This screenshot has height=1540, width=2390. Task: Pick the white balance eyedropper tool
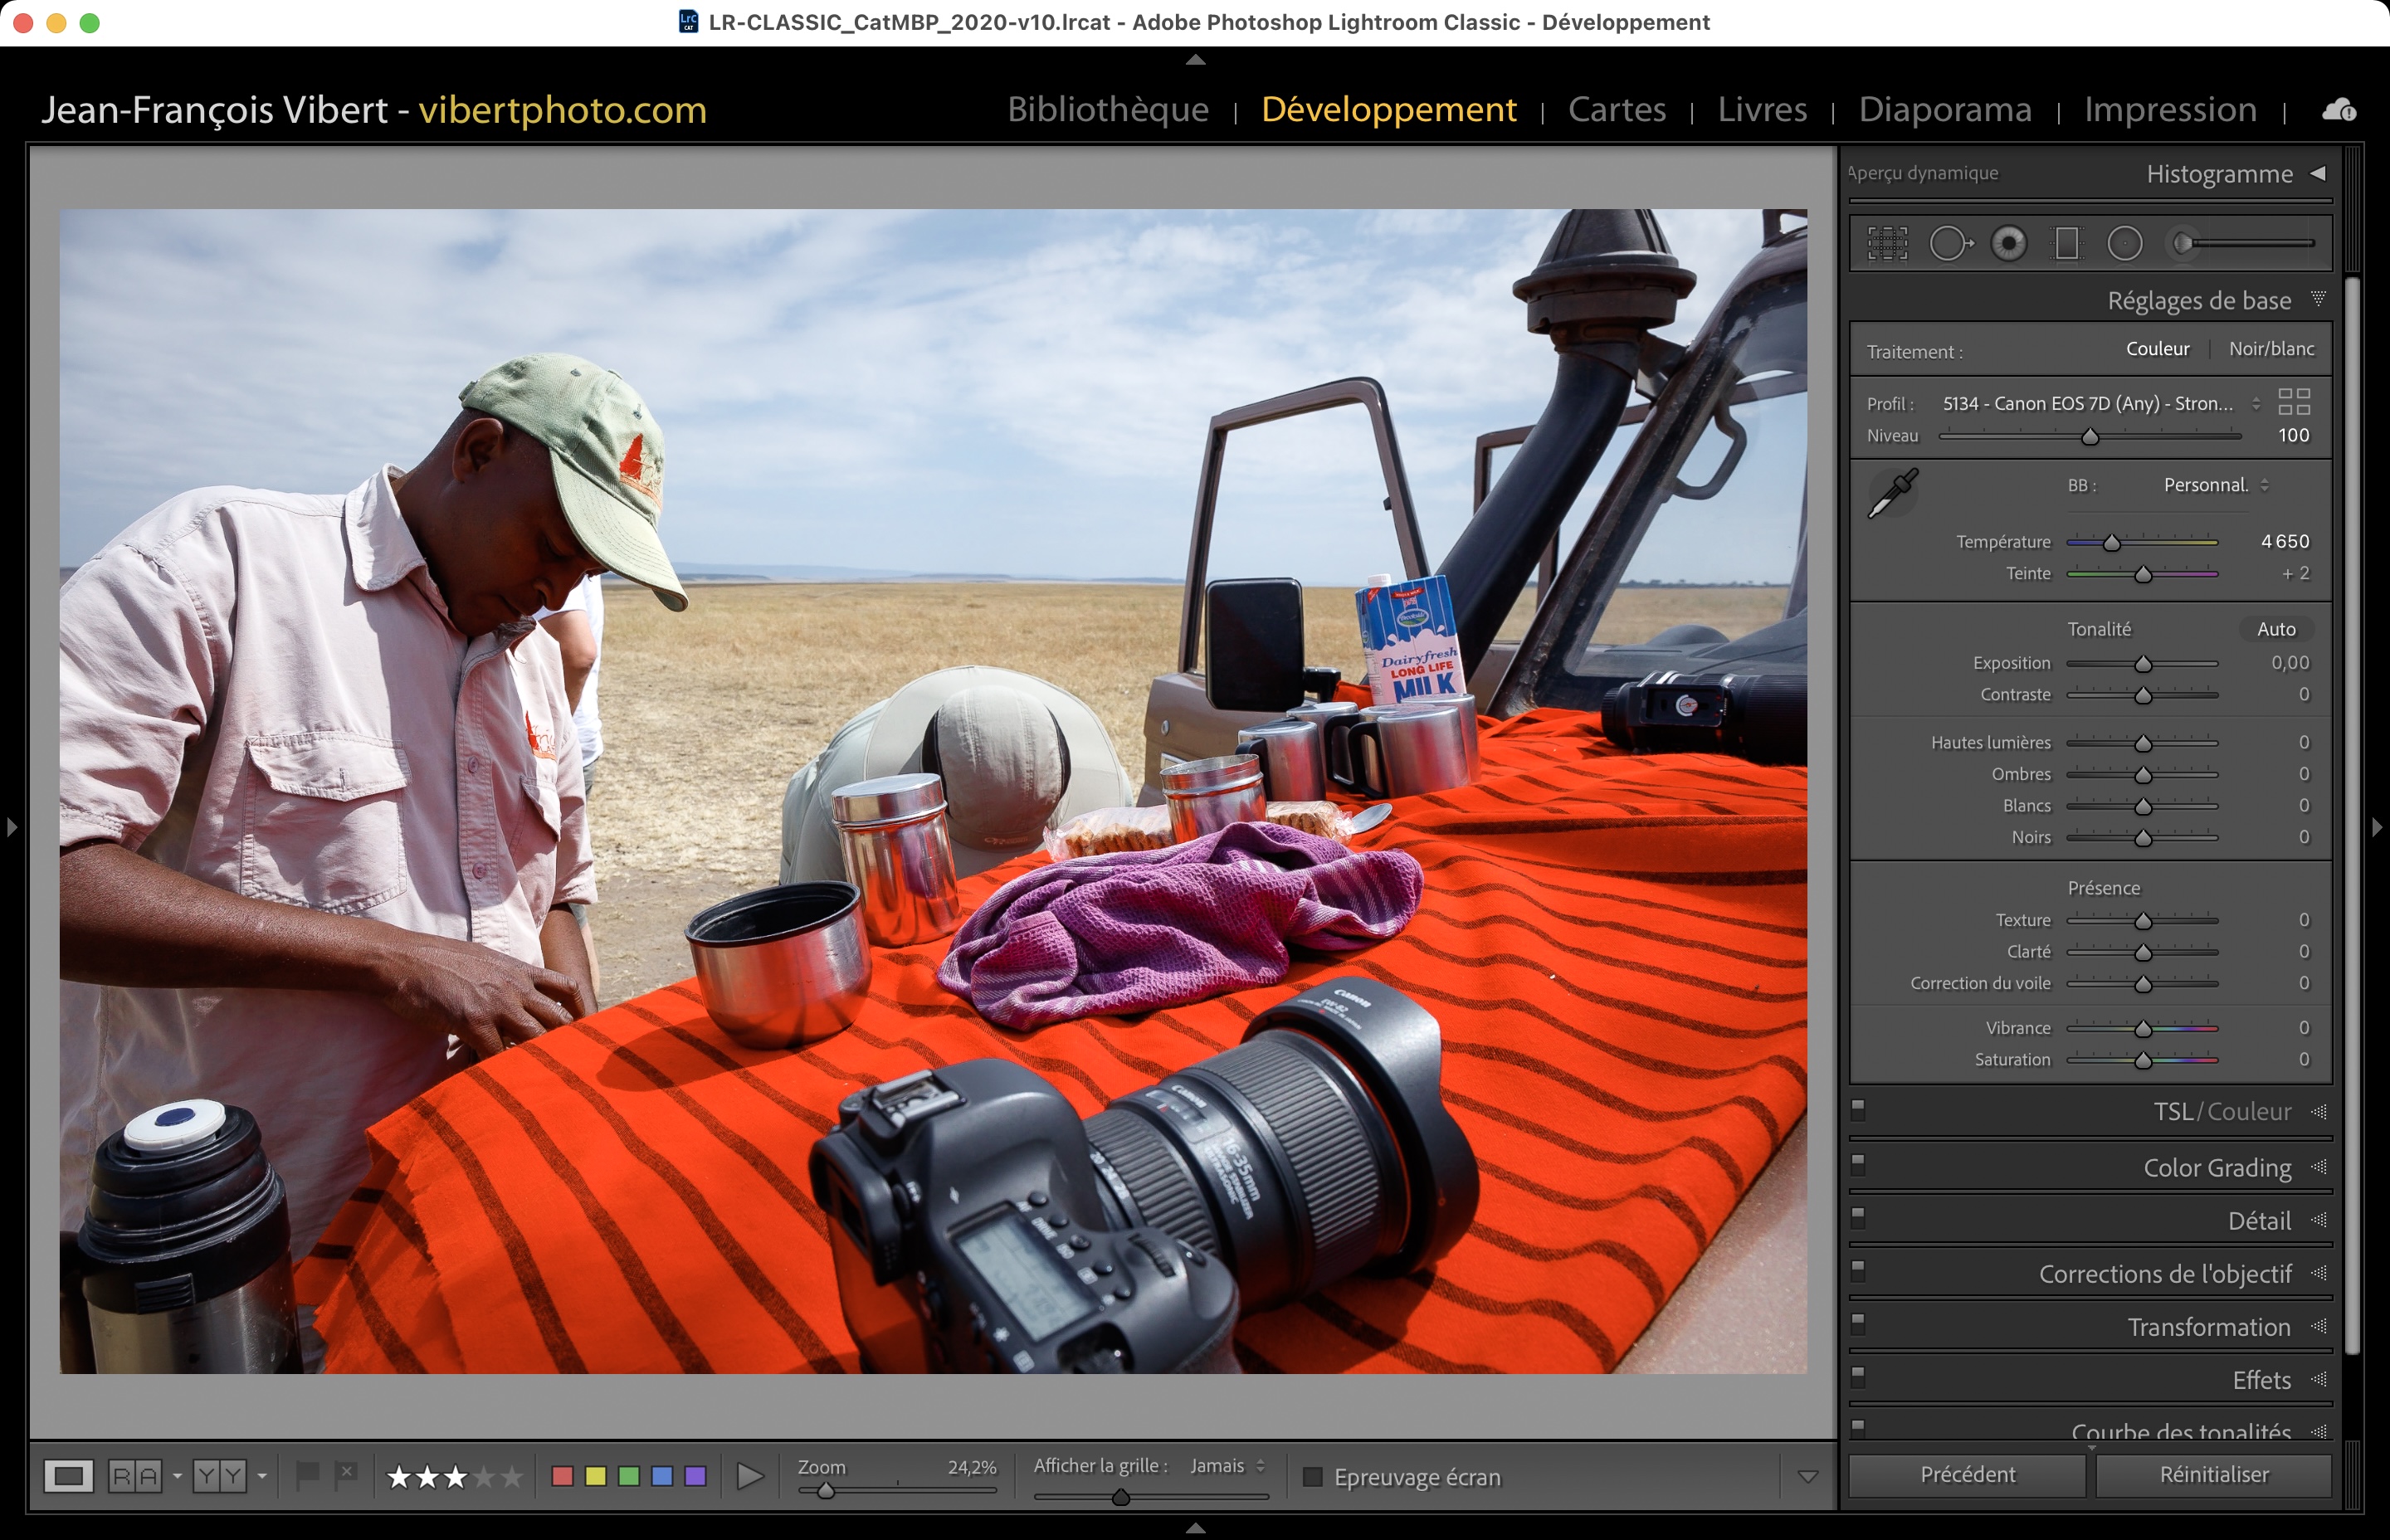1892,494
